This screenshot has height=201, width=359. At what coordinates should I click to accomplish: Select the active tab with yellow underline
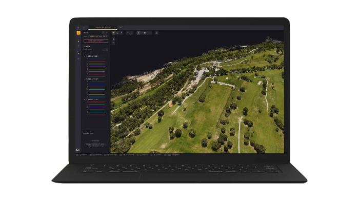coord(103,28)
